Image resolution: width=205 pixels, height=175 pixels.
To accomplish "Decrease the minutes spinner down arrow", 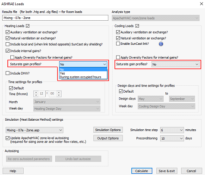I will 59,95.
